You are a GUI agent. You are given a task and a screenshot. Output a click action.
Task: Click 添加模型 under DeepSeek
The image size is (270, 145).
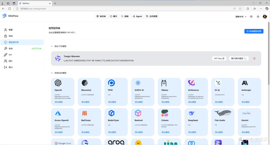click(x=192, y=132)
